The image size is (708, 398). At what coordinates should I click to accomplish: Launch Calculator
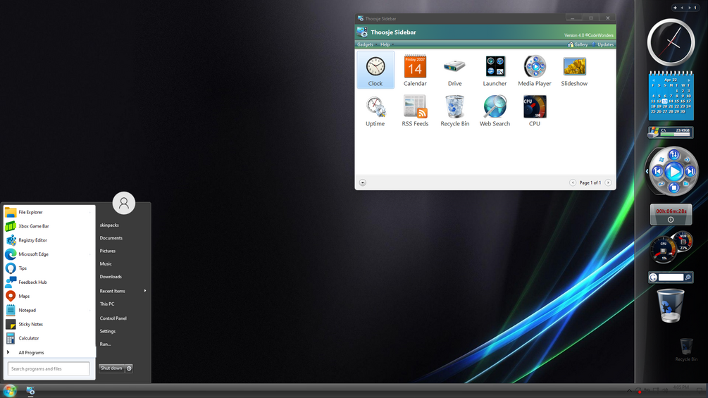[x=49, y=338]
